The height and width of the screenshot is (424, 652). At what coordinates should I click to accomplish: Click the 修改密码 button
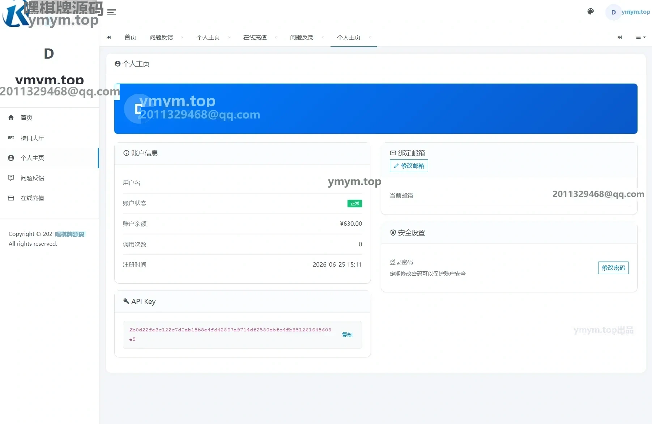[613, 268]
